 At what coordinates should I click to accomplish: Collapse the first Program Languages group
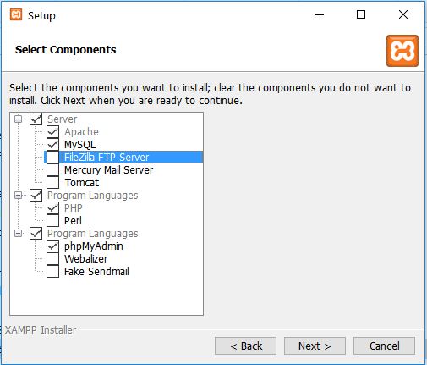coord(19,196)
